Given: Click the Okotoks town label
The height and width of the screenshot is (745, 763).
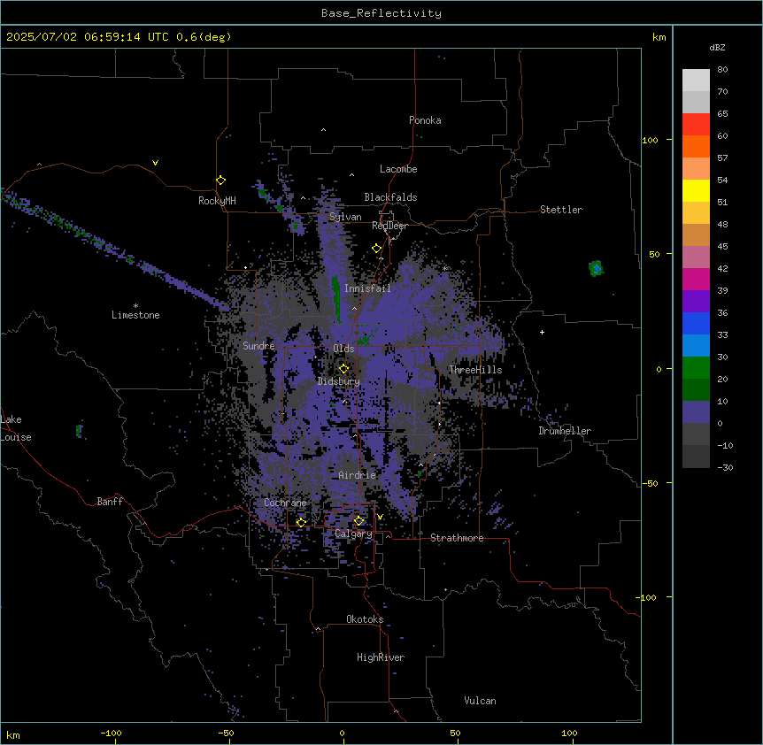Looking at the screenshot, I should (x=365, y=619).
